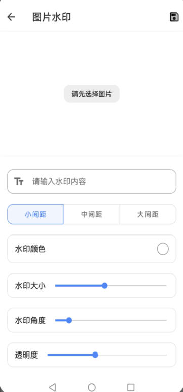
Task: Tap the Android back triangle button
Action: (52, 387)
